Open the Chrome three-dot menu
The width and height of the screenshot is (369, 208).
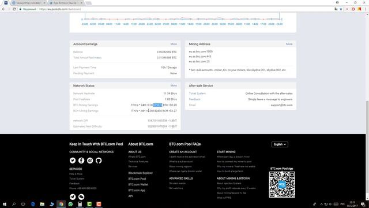pos(366,9)
